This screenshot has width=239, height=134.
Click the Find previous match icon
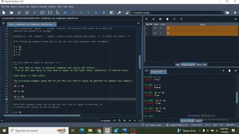tap(119, 121)
